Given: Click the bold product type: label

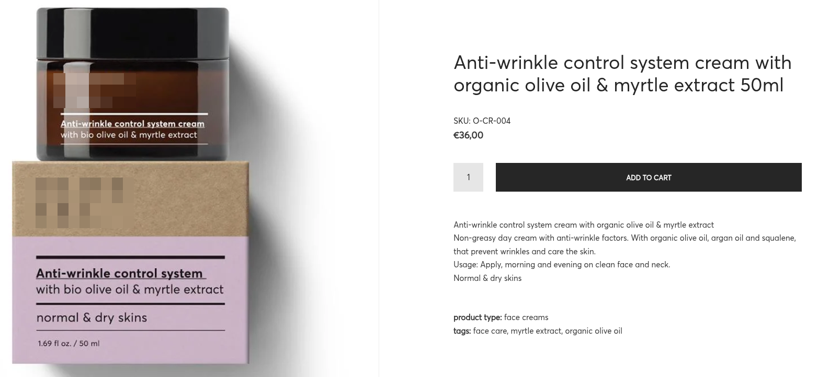Looking at the screenshot, I should coord(477,317).
